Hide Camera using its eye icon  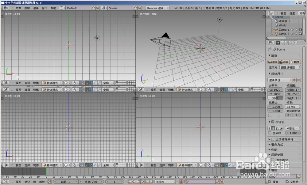point(292,29)
